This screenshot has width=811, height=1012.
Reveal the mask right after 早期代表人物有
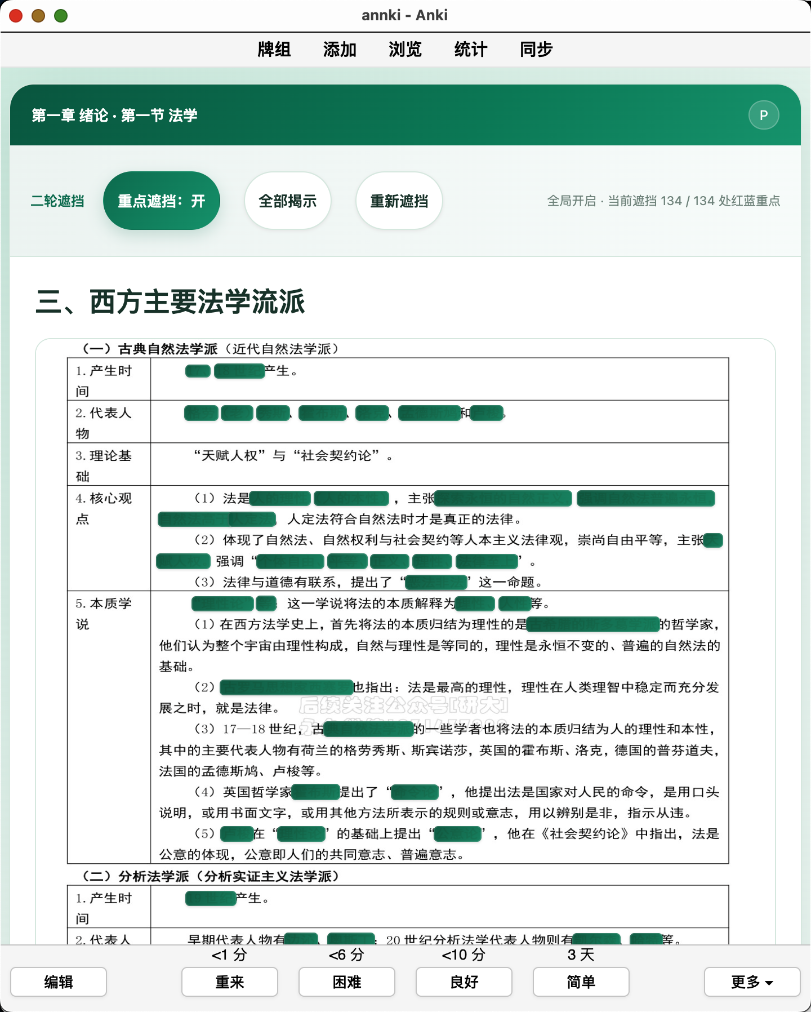click(x=302, y=939)
